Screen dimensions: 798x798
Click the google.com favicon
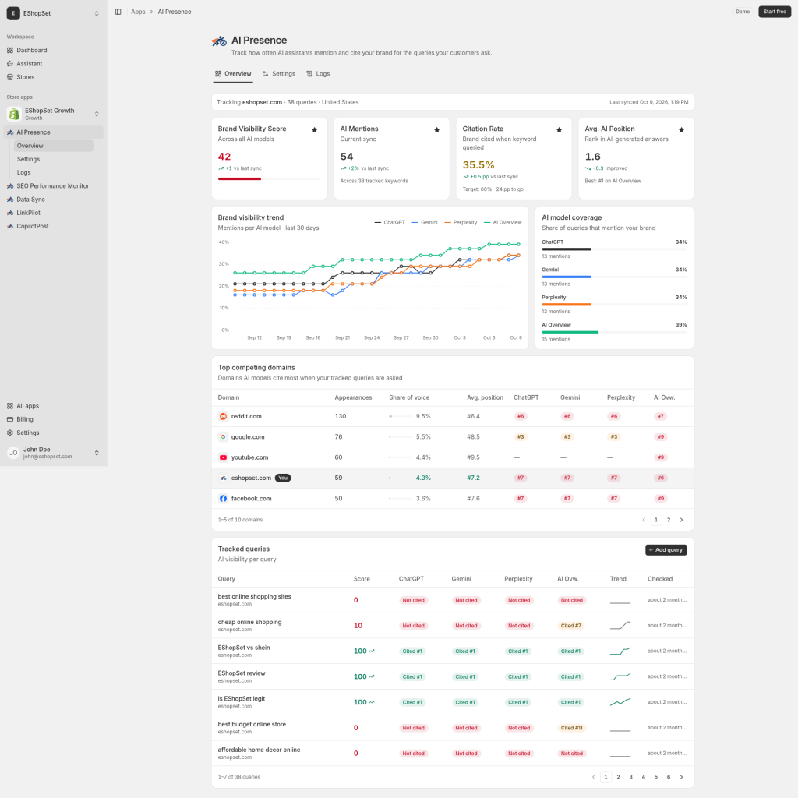tap(223, 436)
